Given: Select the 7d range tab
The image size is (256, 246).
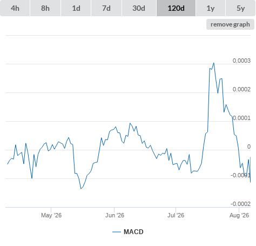Looking at the screenshot, I should [106, 8].
